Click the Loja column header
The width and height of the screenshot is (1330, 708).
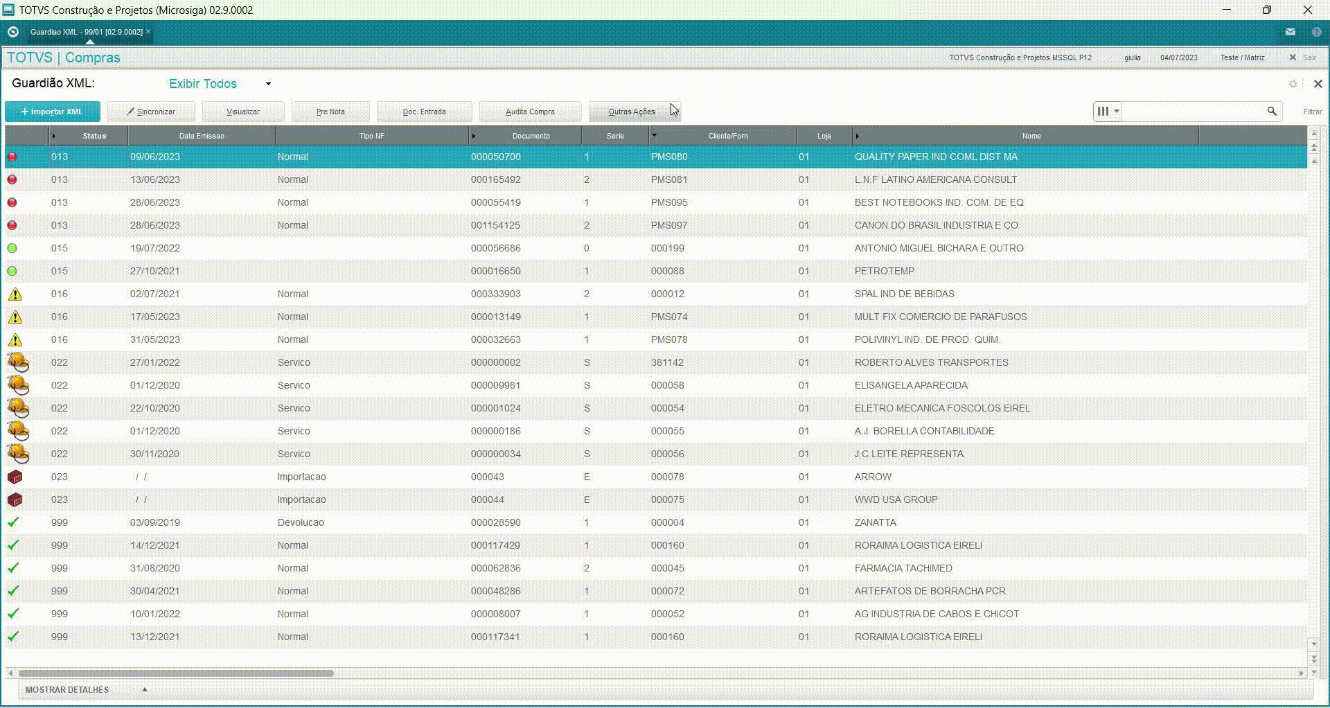coord(824,136)
